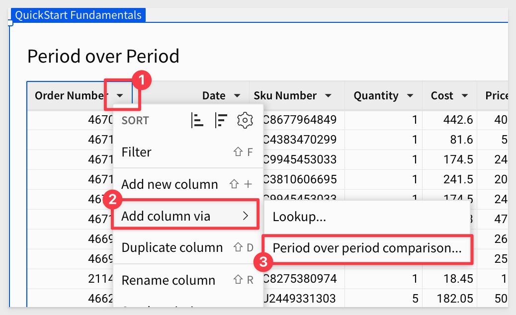Select the QuickStart Fundamentals tab label
This screenshot has height=315, width=516.
tap(79, 15)
